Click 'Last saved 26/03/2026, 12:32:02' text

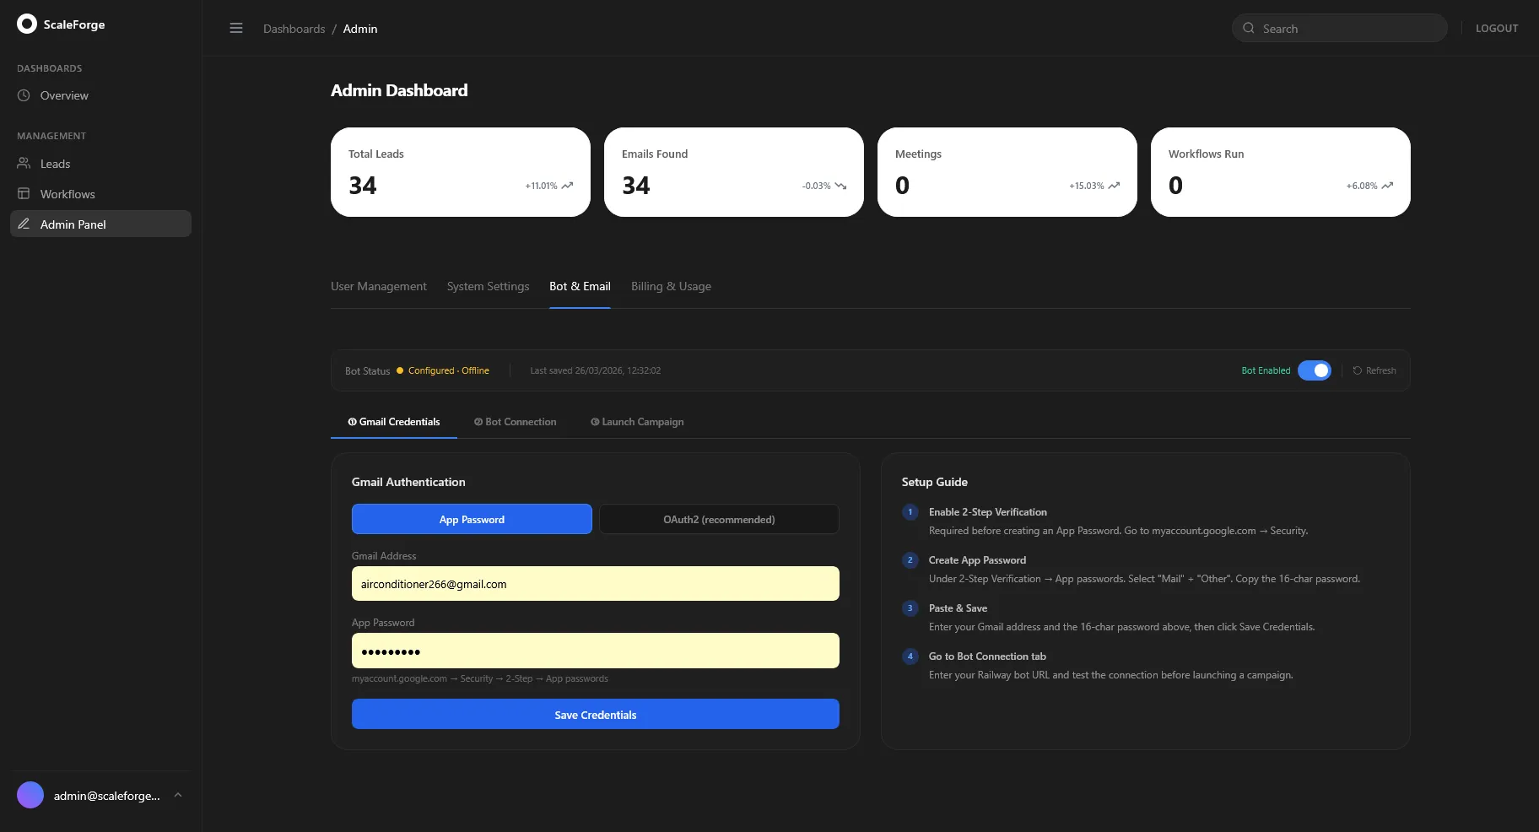click(595, 370)
